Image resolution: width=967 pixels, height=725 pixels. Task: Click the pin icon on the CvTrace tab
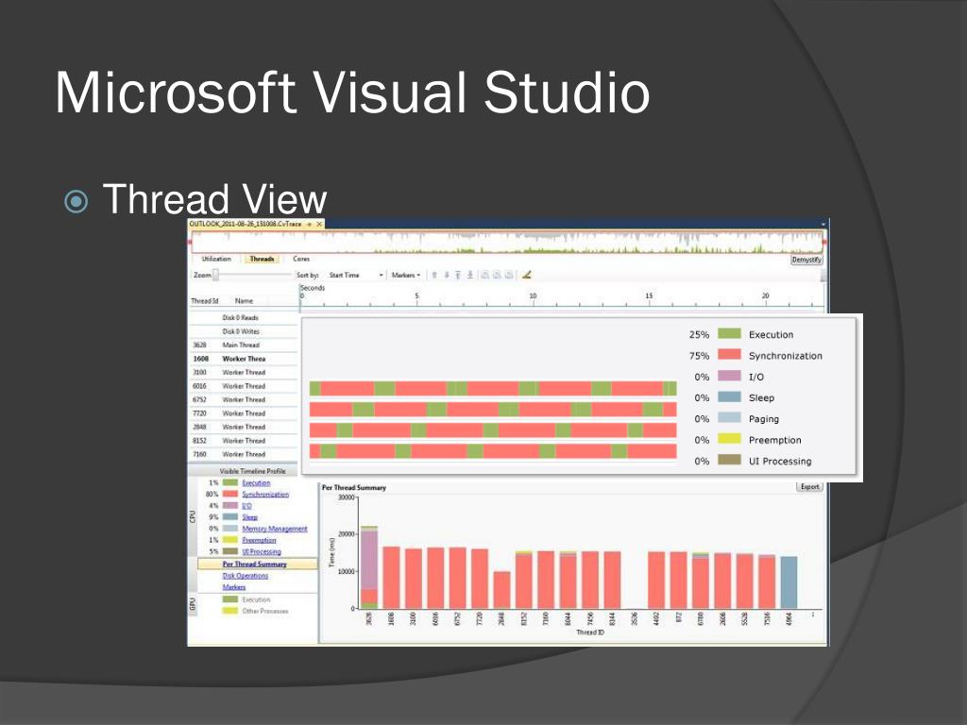310,224
